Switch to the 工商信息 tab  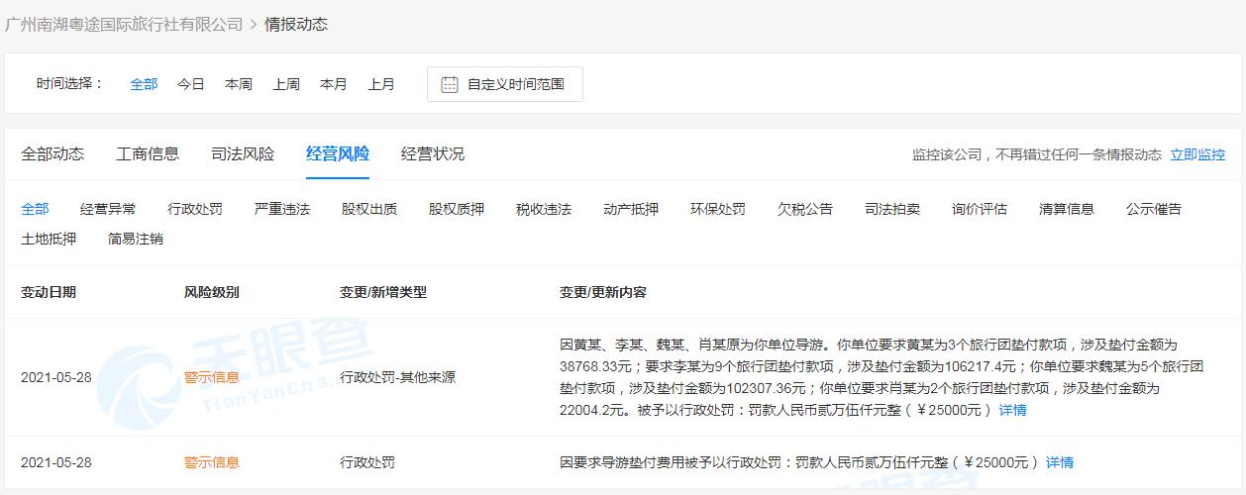pyautogui.click(x=148, y=153)
